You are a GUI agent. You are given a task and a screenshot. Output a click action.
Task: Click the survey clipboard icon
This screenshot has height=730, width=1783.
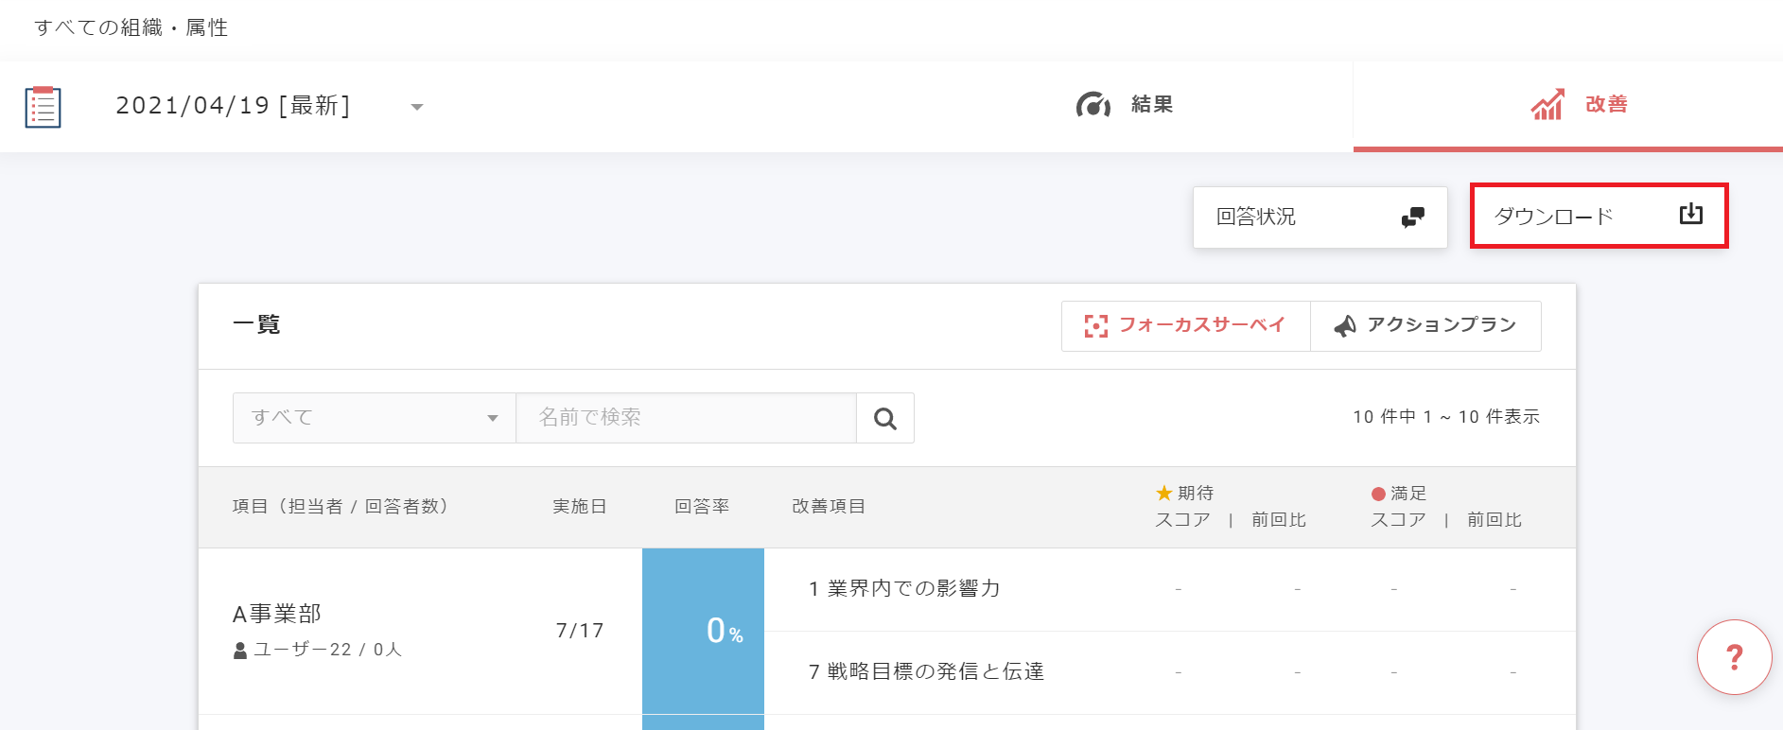43,107
